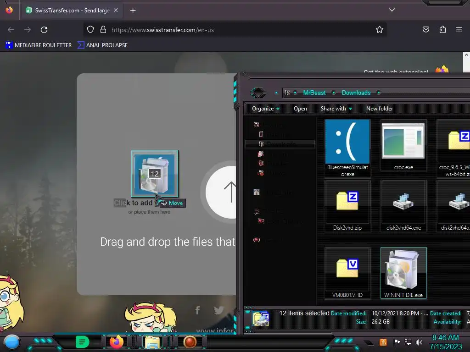The width and height of the screenshot is (470, 352).
Task: Open the red orb app on the taskbar
Action: [190, 342]
